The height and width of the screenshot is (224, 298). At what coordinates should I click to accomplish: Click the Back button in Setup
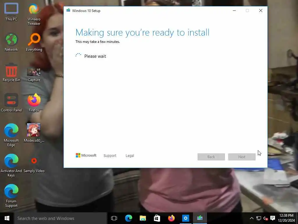pos(211,157)
